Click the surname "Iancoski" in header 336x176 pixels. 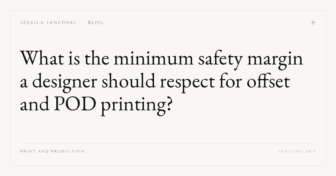pos(61,23)
